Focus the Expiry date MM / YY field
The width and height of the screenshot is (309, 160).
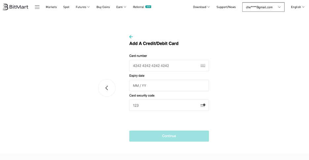[x=169, y=86]
